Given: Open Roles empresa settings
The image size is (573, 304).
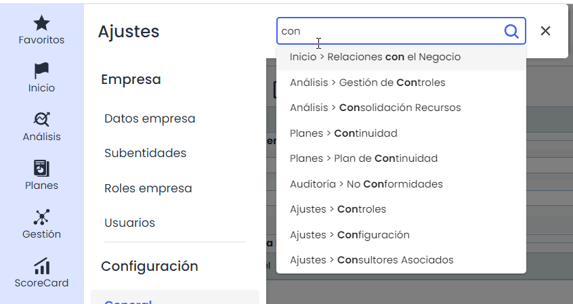Looking at the screenshot, I should 148,188.
